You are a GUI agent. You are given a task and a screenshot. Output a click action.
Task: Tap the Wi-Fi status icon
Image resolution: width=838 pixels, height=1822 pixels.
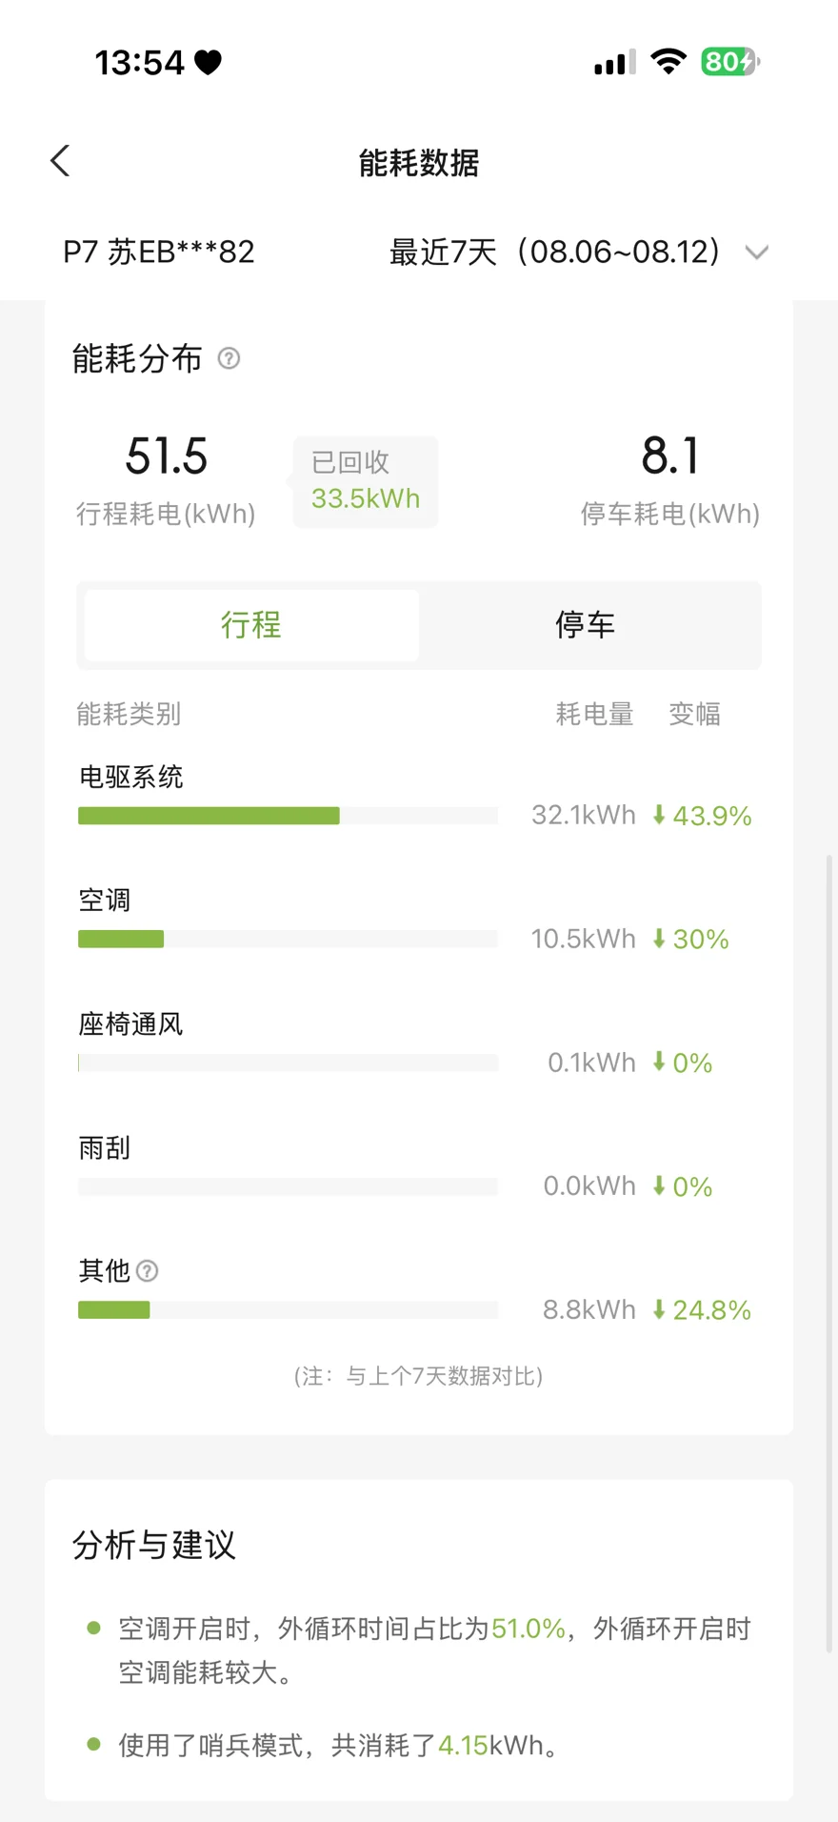tap(668, 62)
